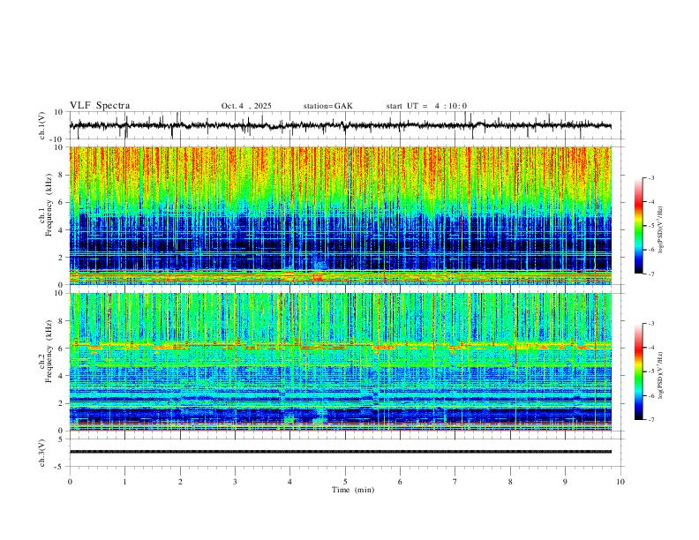The width and height of the screenshot is (699, 540).
Task: Click the ch.1(V) waveform trace
Action: tap(340, 125)
